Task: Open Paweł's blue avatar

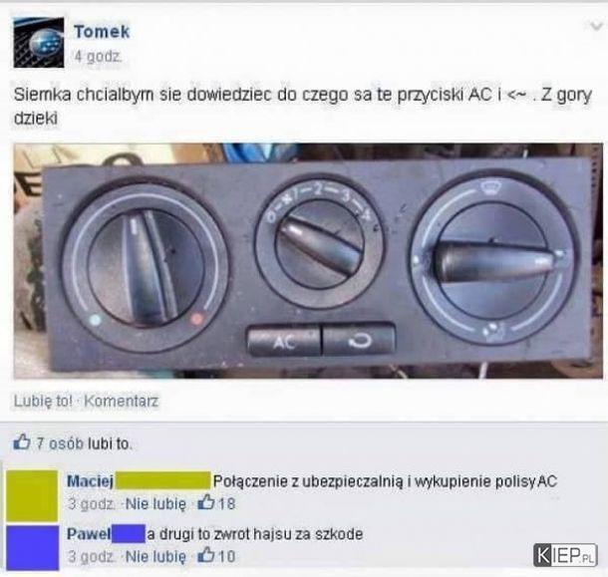Action: tap(33, 548)
